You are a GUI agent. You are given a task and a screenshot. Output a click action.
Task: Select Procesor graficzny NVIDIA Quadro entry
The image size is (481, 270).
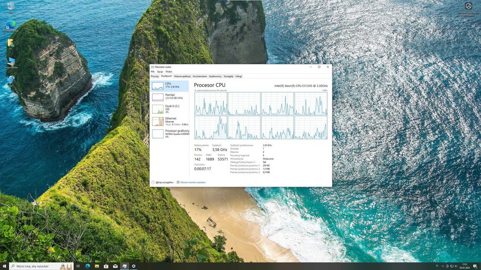coord(170,134)
